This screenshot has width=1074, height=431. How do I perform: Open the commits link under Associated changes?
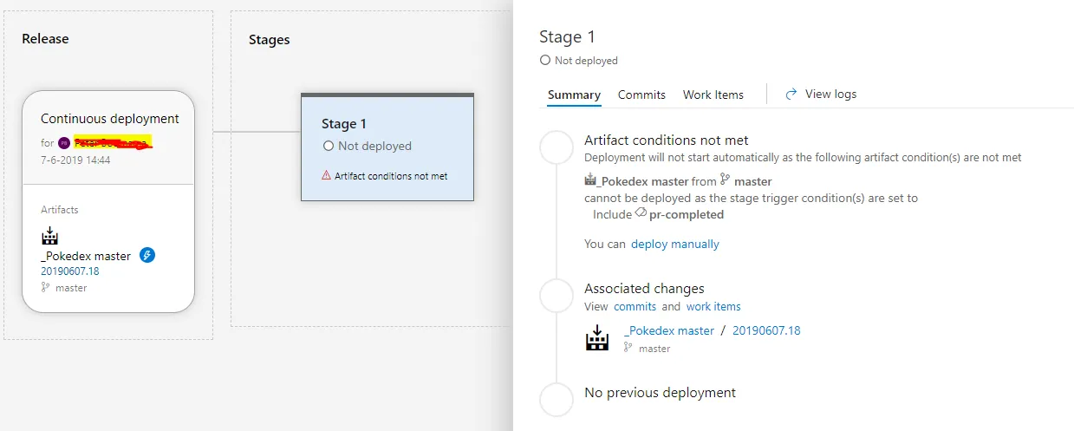click(635, 306)
